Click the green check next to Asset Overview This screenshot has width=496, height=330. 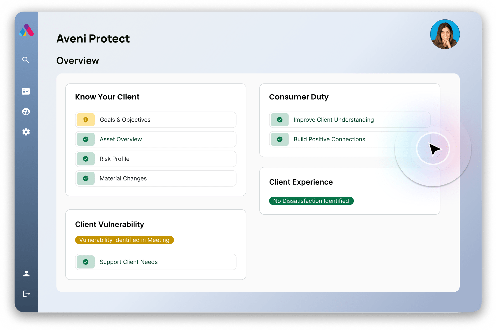pyautogui.click(x=86, y=139)
